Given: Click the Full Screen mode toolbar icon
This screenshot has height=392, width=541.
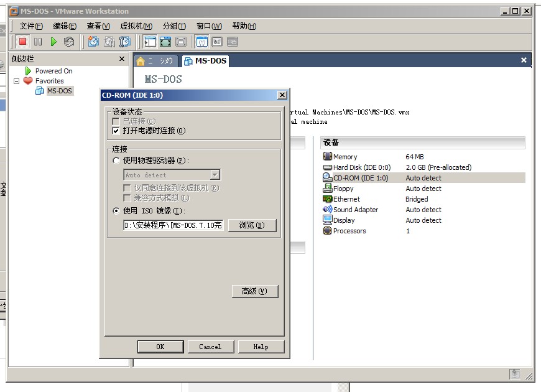Looking at the screenshot, I should [165, 42].
